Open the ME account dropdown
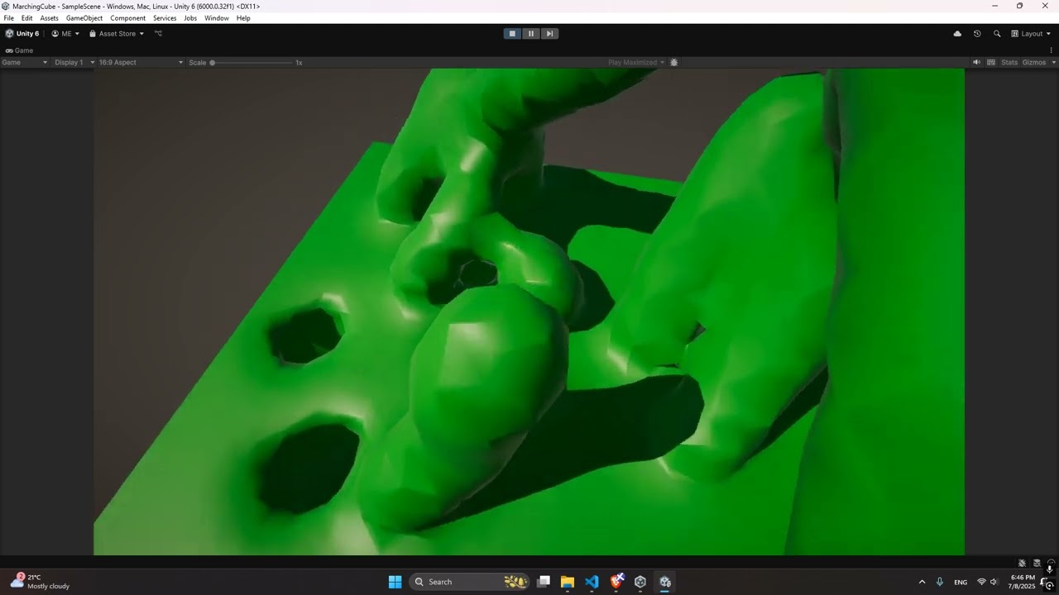Screen dimensions: 1059x595 (x=65, y=34)
